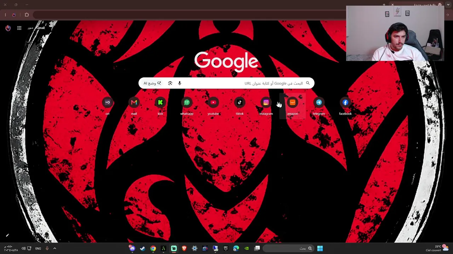The image size is (453, 254).
Task: Open the Gmail 'mail' shortcut
Action: coord(134,106)
